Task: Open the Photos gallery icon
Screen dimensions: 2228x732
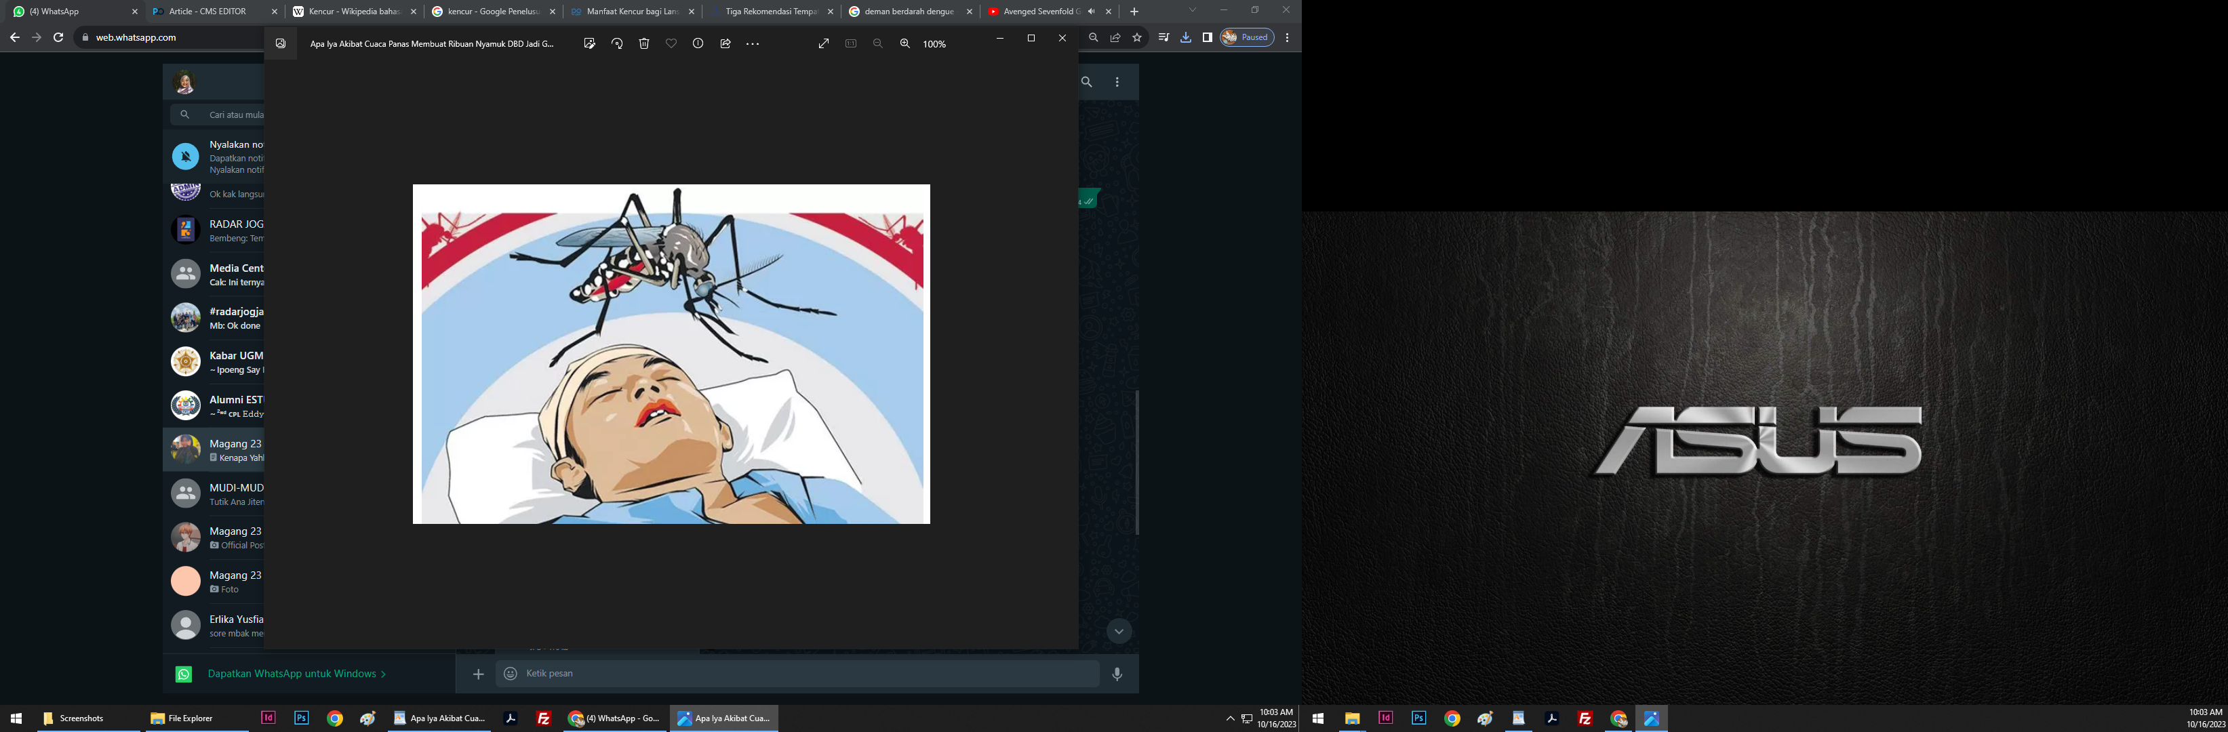Action: tap(280, 43)
